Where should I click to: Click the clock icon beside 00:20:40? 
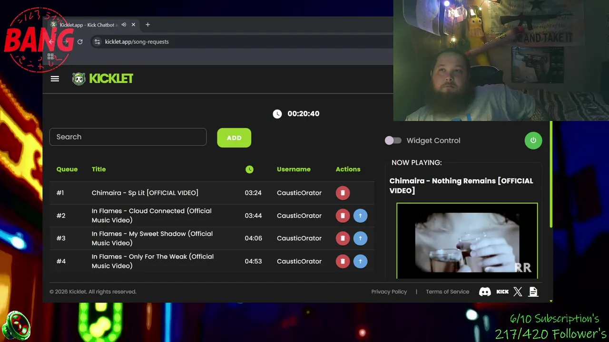coord(277,114)
